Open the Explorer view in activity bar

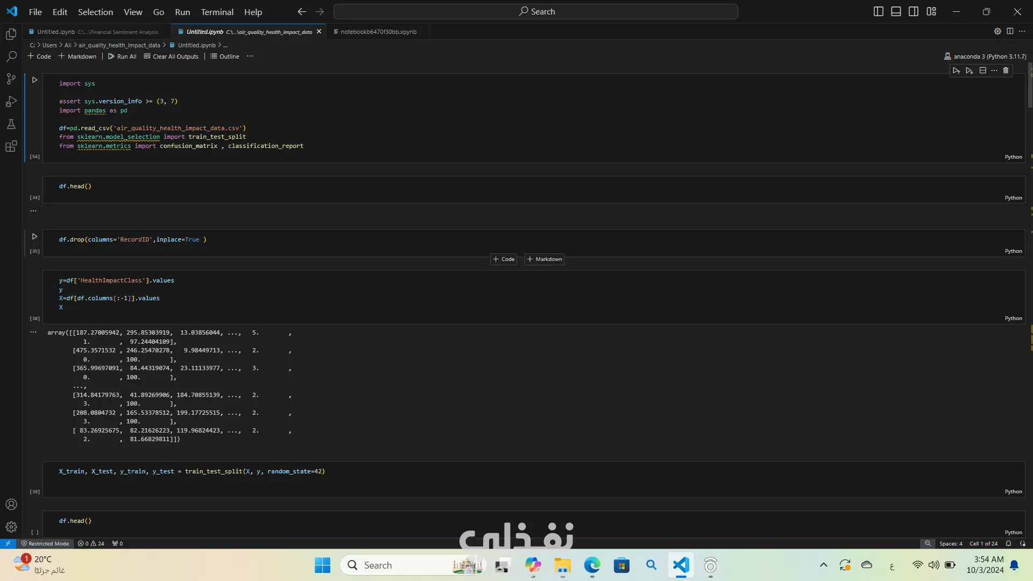point(11,34)
